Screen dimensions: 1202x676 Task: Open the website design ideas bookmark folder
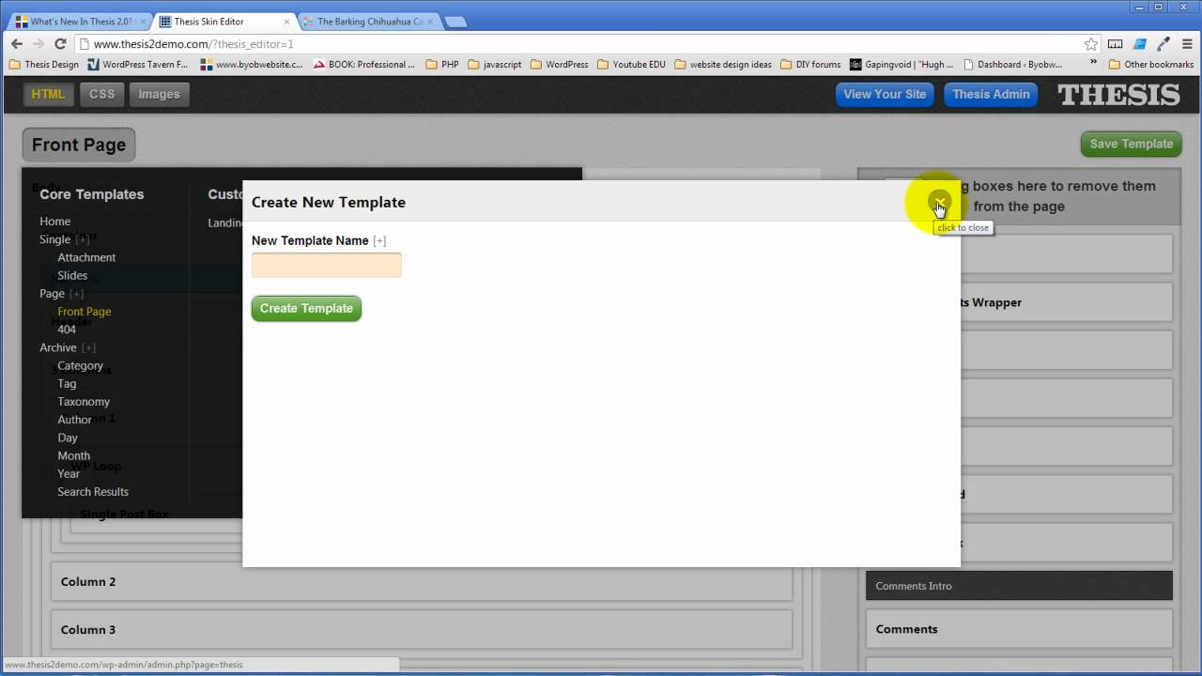(x=722, y=65)
